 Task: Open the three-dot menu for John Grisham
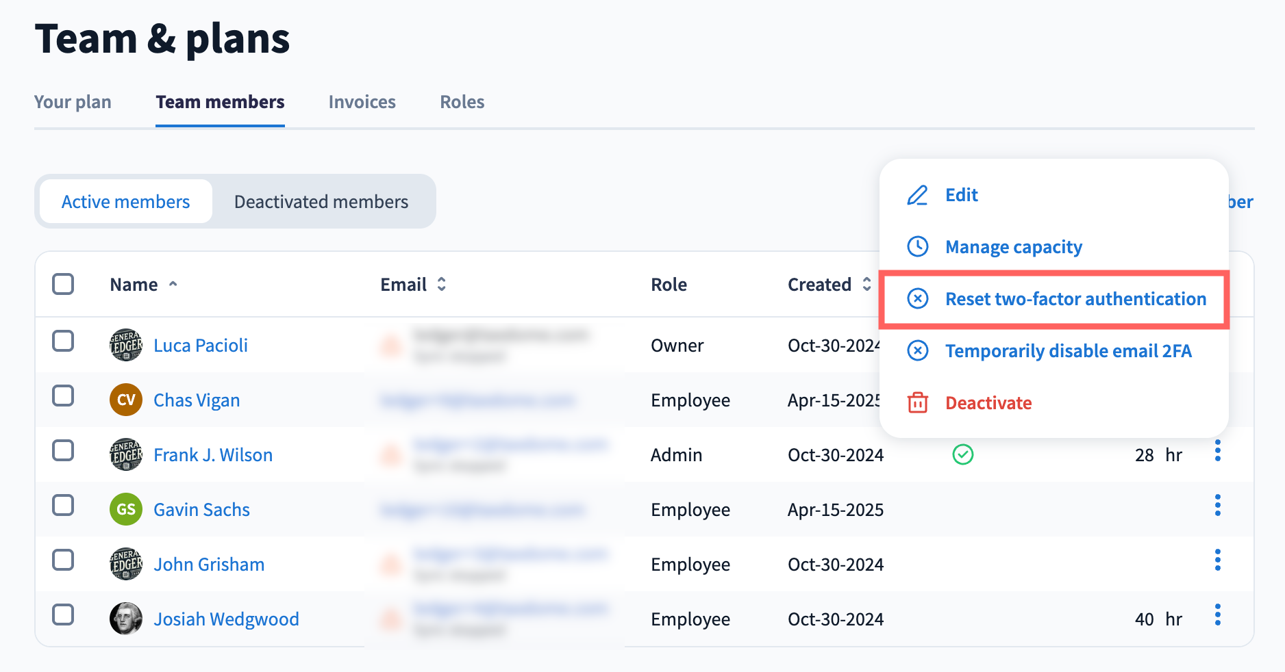pyautogui.click(x=1217, y=560)
